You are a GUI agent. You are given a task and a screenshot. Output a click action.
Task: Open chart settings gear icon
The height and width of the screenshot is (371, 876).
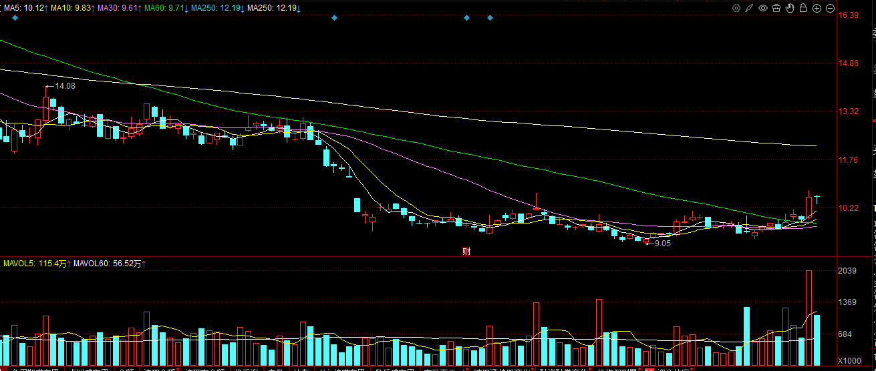click(x=736, y=8)
